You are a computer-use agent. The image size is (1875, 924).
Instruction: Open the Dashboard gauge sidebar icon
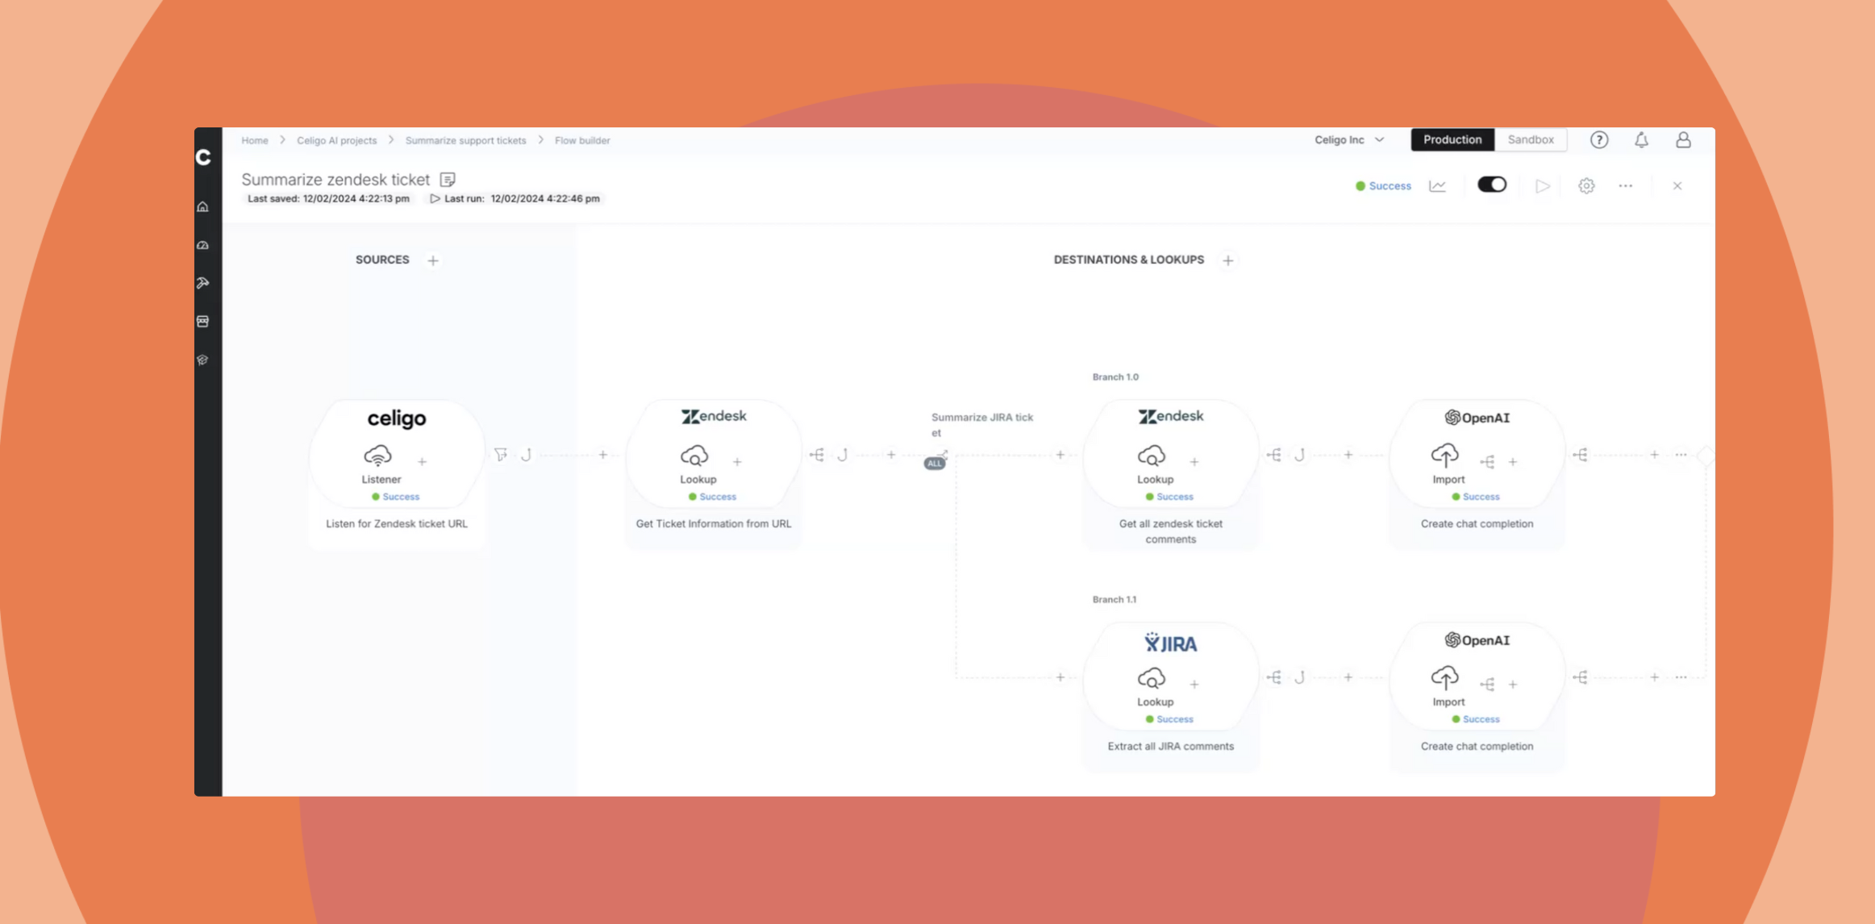point(203,245)
